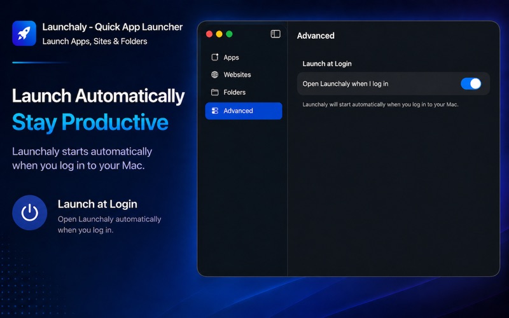Click the Advanced page title
Viewport: 509px width, 318px height.
[316, 36]
